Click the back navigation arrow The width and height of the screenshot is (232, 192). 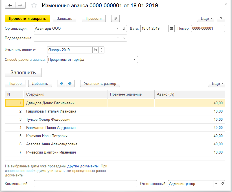coord(10,5)
